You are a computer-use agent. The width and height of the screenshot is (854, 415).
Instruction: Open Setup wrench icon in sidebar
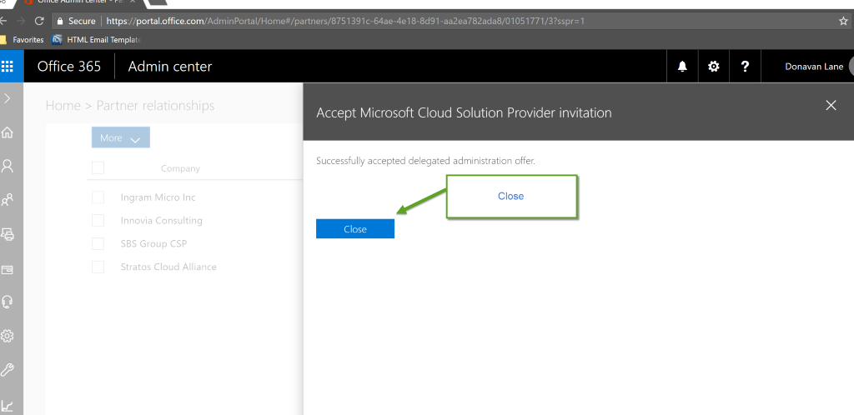pos(7,370)
